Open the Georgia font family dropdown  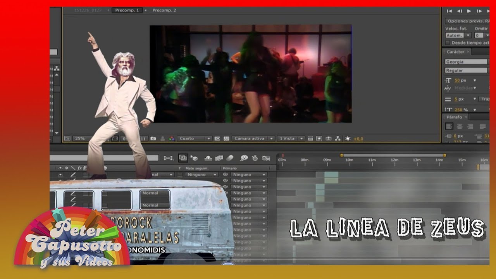pos(466,62)
